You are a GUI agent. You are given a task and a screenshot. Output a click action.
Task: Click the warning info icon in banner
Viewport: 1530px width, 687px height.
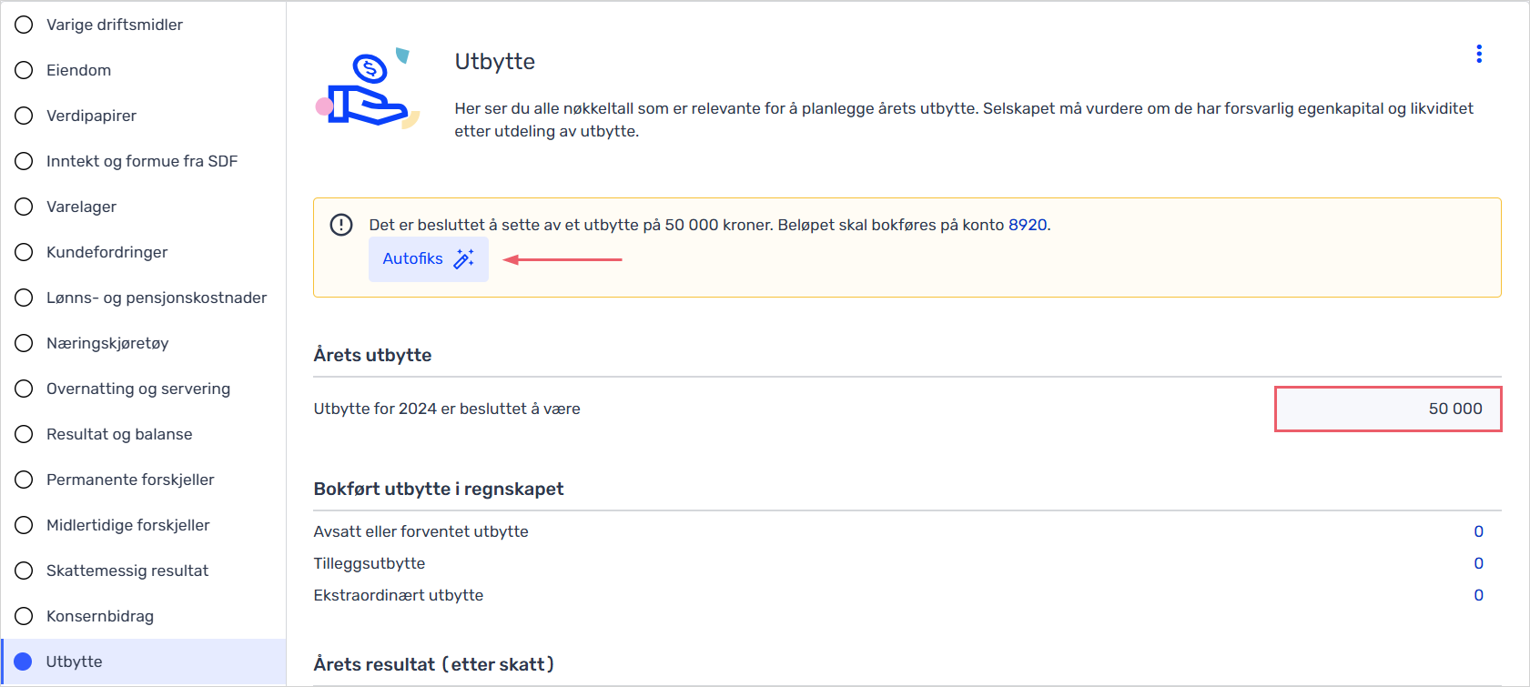coord(341,225)
